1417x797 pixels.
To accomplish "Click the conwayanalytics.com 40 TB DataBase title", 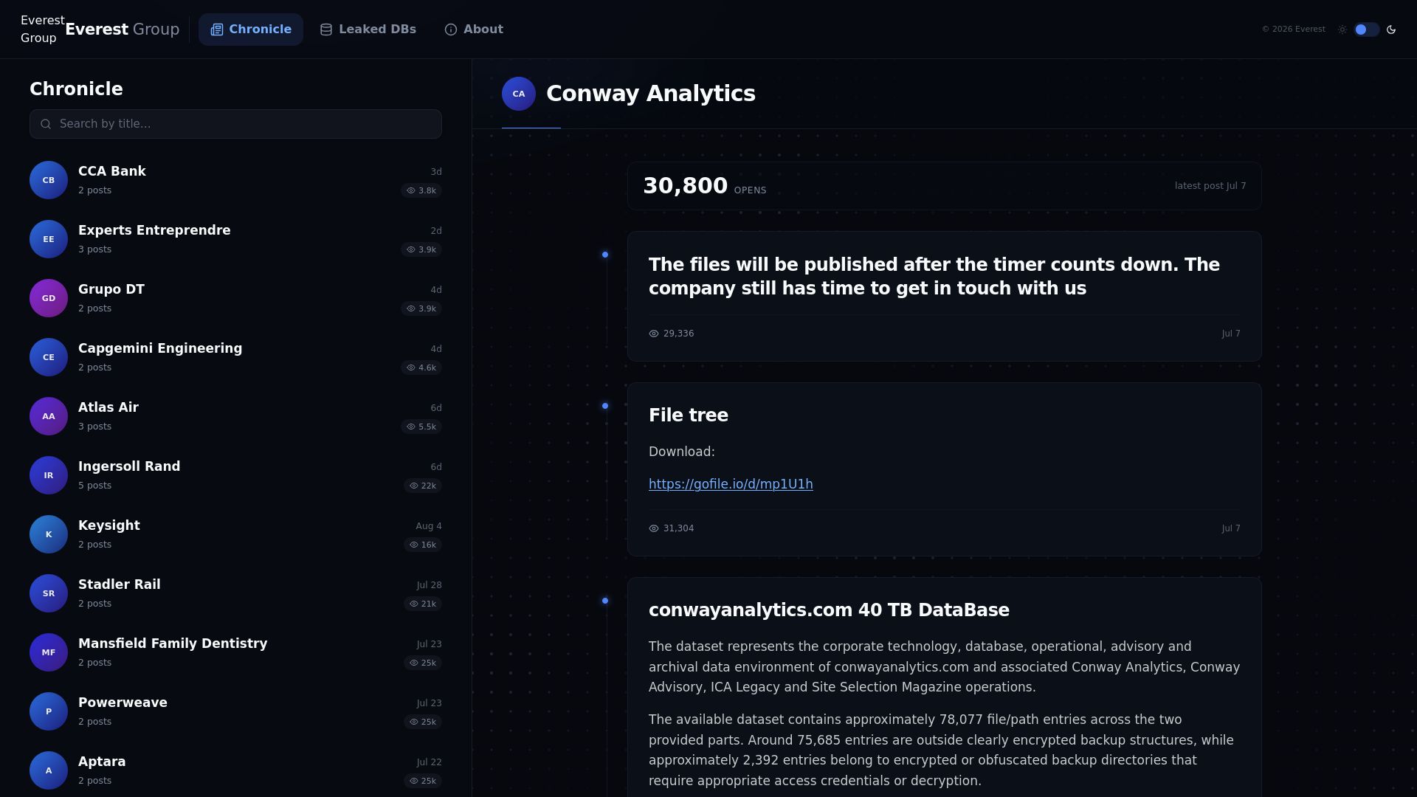I will 829,610.
